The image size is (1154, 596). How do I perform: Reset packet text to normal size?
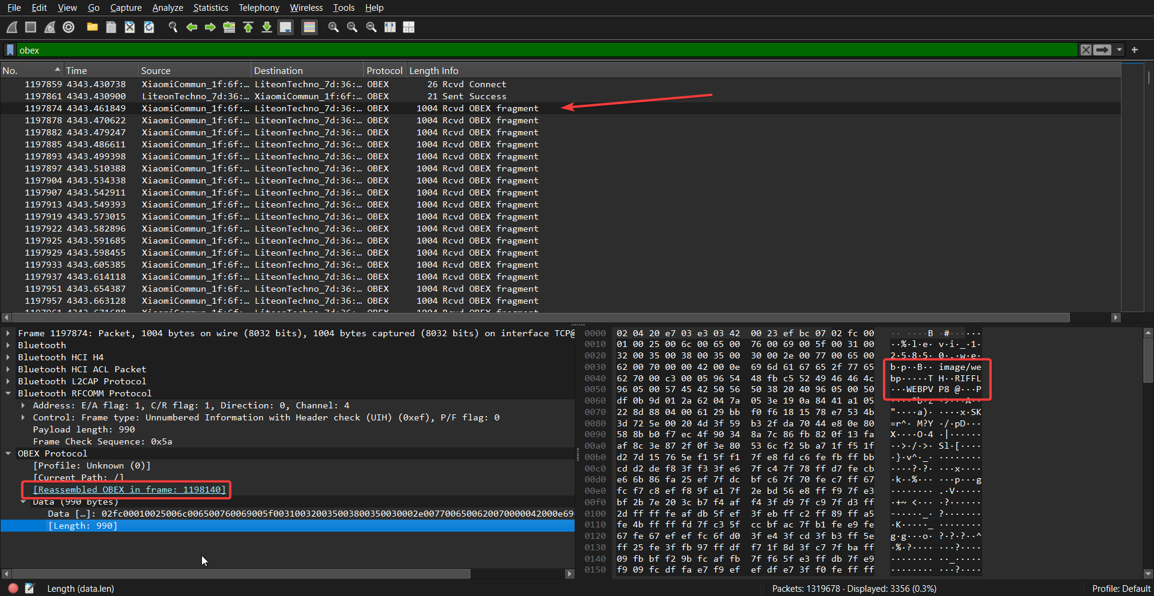click(371, 27)
